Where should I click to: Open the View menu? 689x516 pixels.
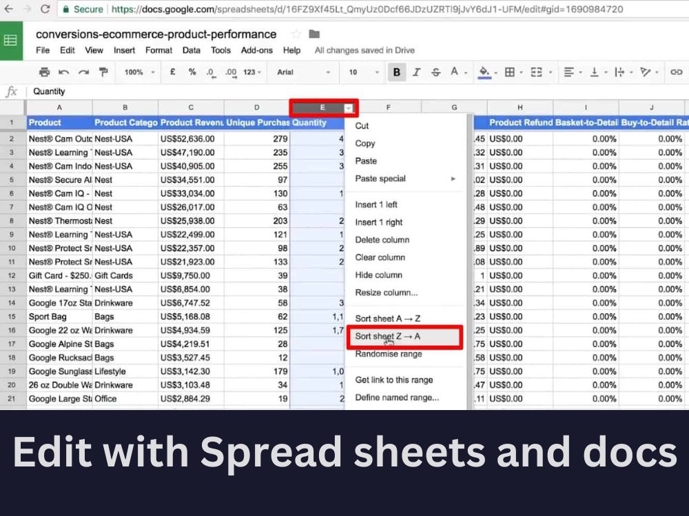(x=94, y=50)
